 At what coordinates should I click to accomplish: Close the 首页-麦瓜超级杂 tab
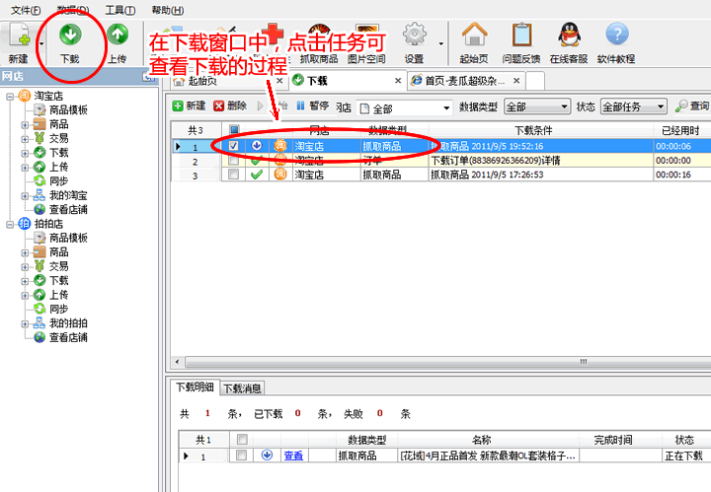[516, 81]
